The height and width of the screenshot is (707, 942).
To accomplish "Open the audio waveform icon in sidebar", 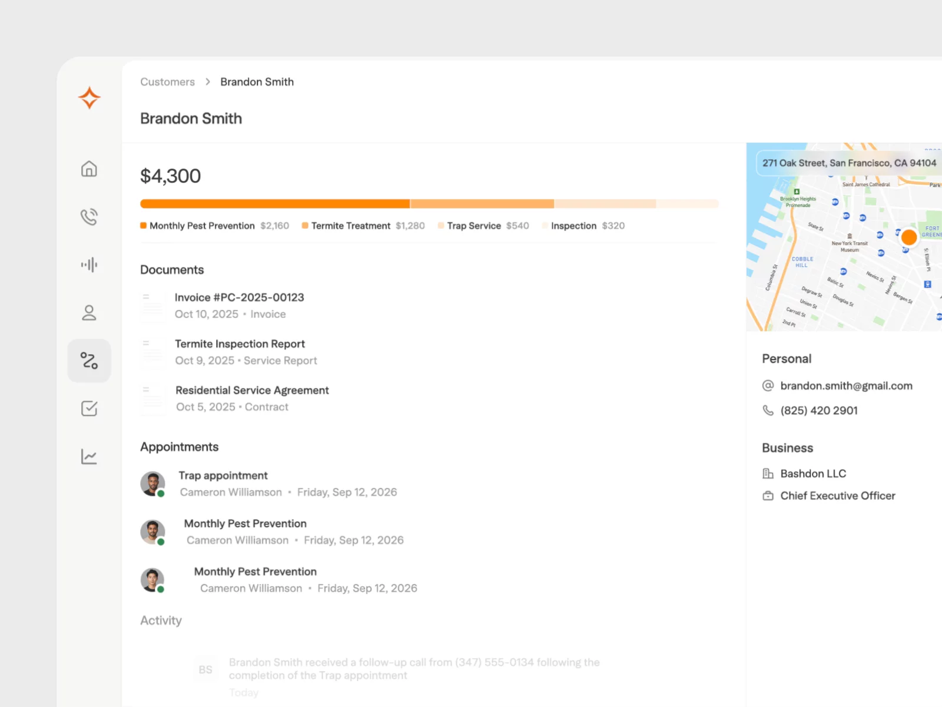I will coord(89,265).
